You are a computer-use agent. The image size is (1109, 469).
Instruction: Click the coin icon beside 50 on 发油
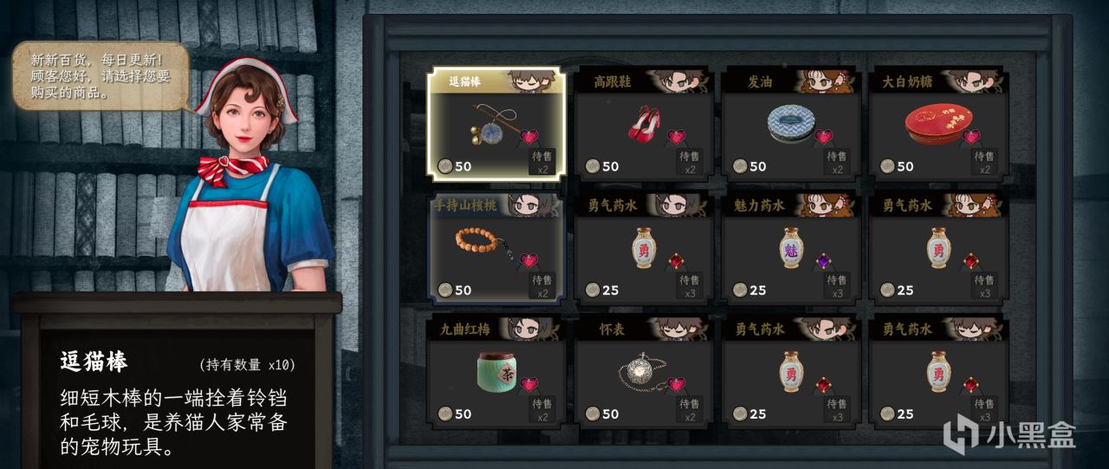pyautogui.click(x=739, y=166)
